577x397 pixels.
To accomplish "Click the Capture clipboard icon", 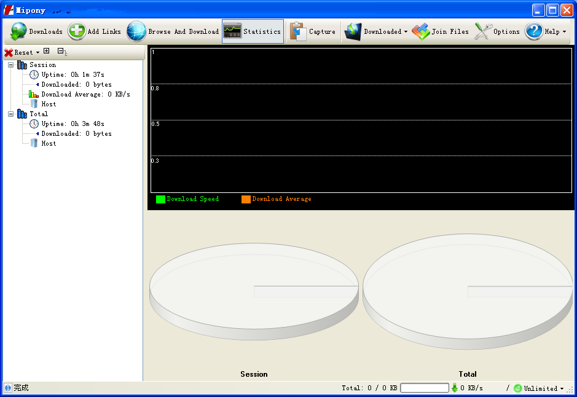I will point(298,31).
